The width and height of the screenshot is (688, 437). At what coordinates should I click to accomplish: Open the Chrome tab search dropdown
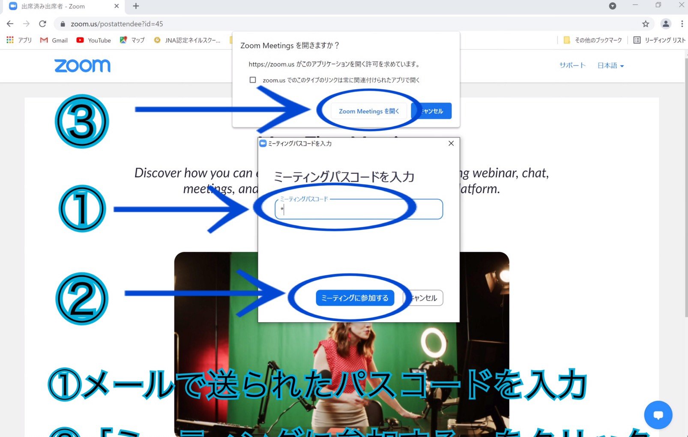click(x=613, y=6)
